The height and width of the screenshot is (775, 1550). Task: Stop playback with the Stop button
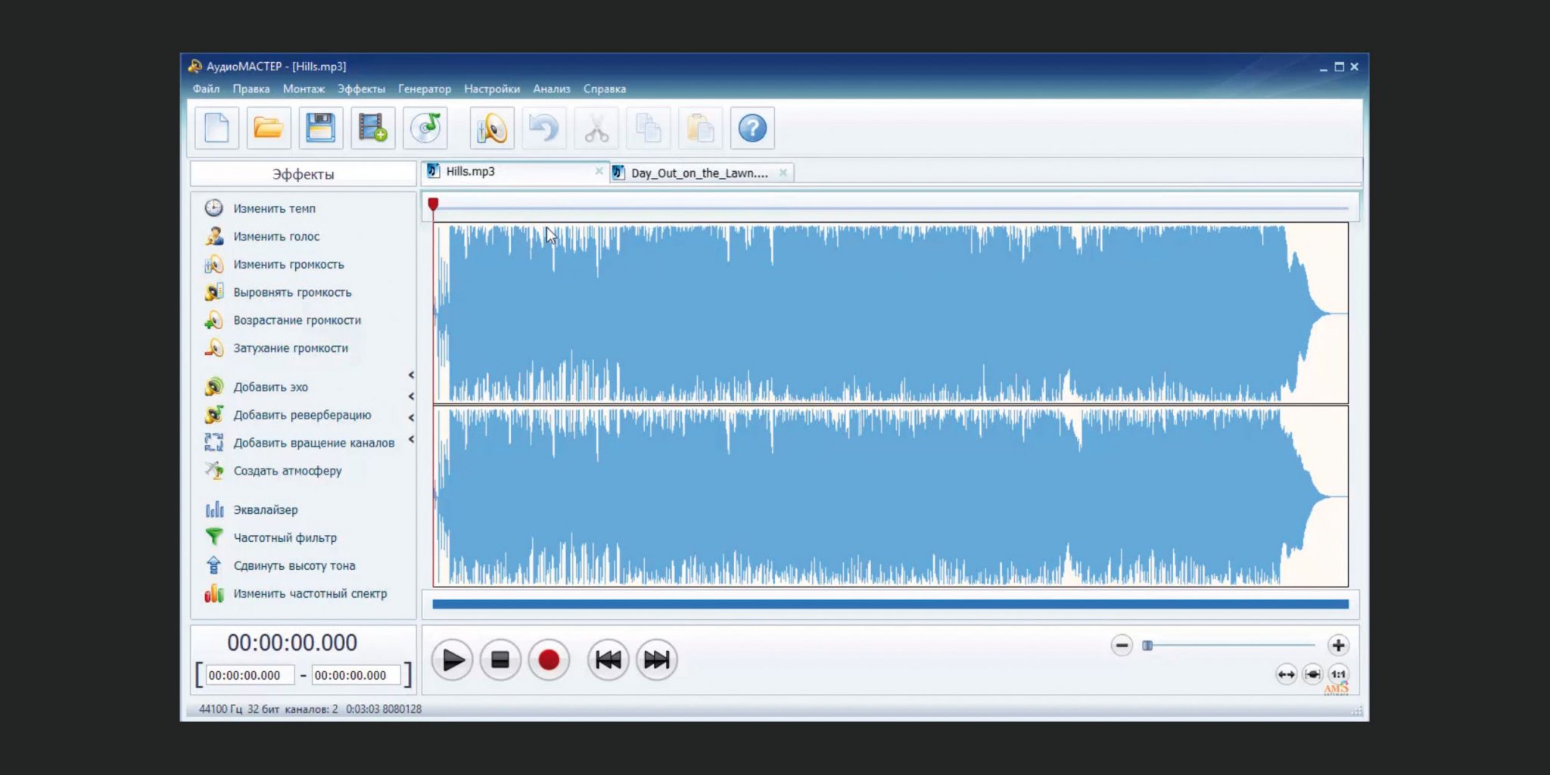click(x=500, y=660)
